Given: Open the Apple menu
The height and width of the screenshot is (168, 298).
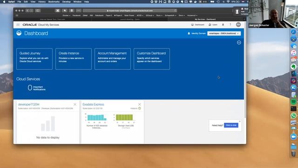Looking at the screenshot, I should [x=4, y=2].
